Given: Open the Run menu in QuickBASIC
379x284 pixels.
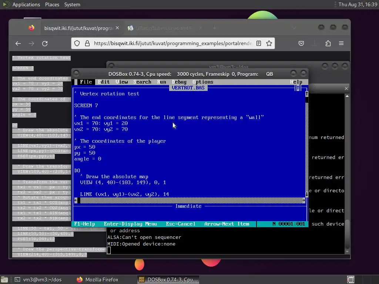Looking at the screenshot, I should [162, 82].
